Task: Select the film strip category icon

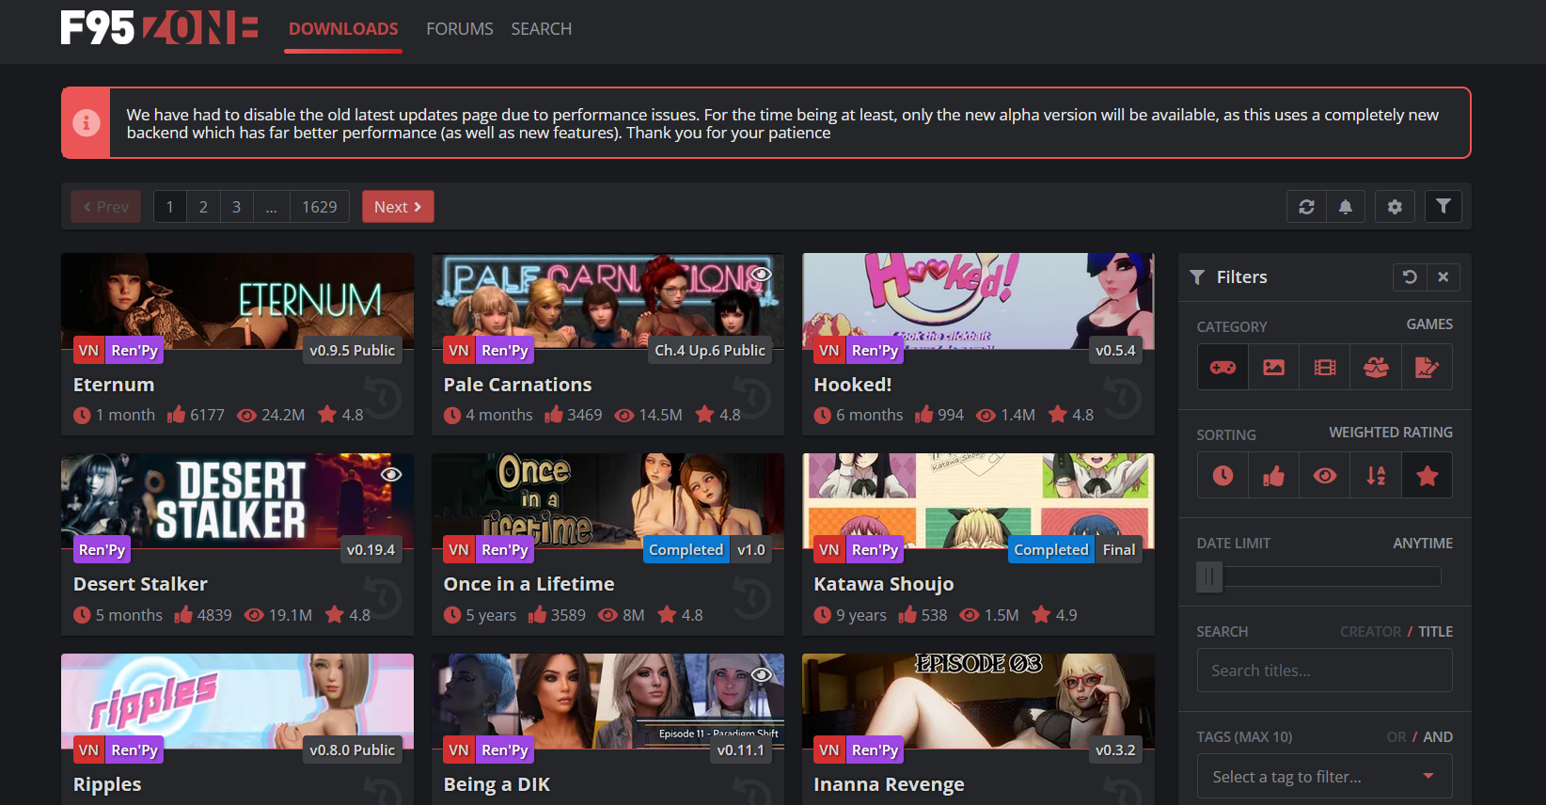Action: click(1325, 367)
